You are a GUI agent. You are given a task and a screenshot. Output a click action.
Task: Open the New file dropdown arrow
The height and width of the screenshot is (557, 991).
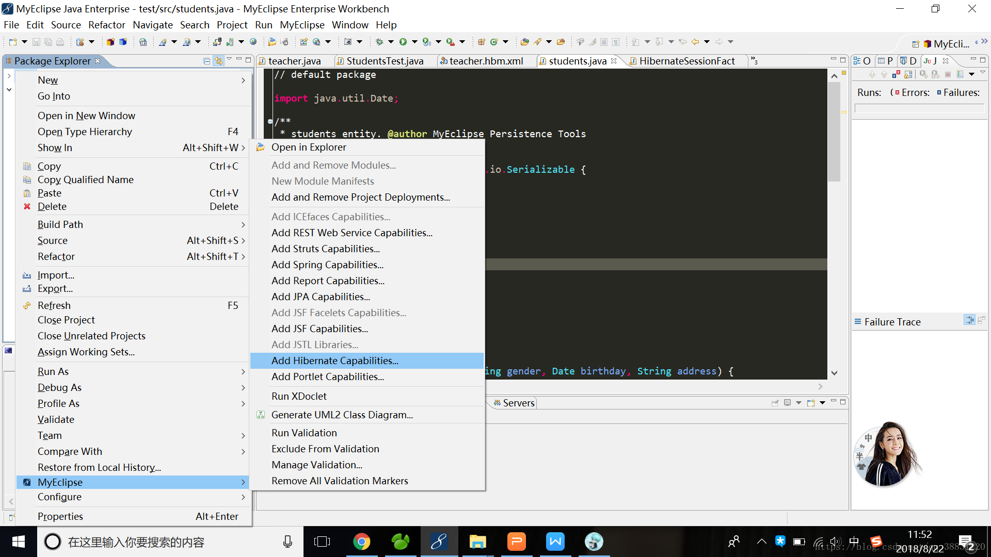(24, 42)
